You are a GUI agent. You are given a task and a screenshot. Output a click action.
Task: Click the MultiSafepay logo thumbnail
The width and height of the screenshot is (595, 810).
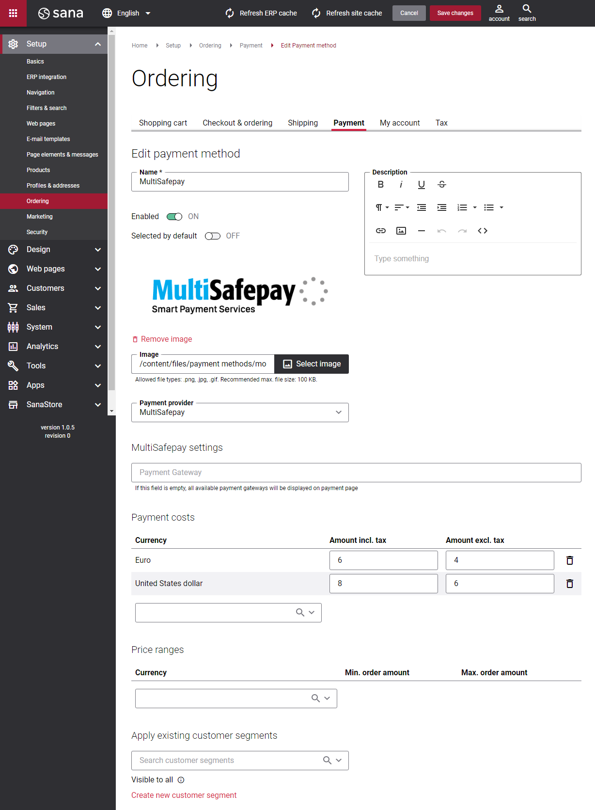point(240,295)
